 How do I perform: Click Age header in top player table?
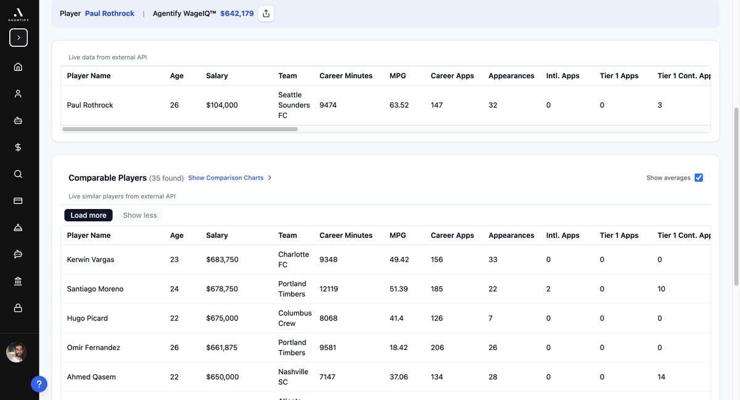[177, 76]
